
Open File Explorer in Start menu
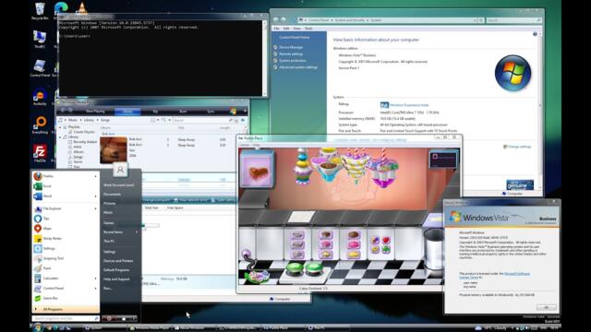tap(65, 208)
